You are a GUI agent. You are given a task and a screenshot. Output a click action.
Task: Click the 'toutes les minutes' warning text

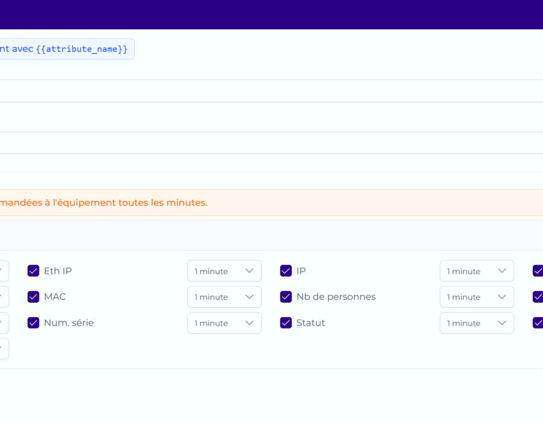pyautogui.click(x=162, y=203)
